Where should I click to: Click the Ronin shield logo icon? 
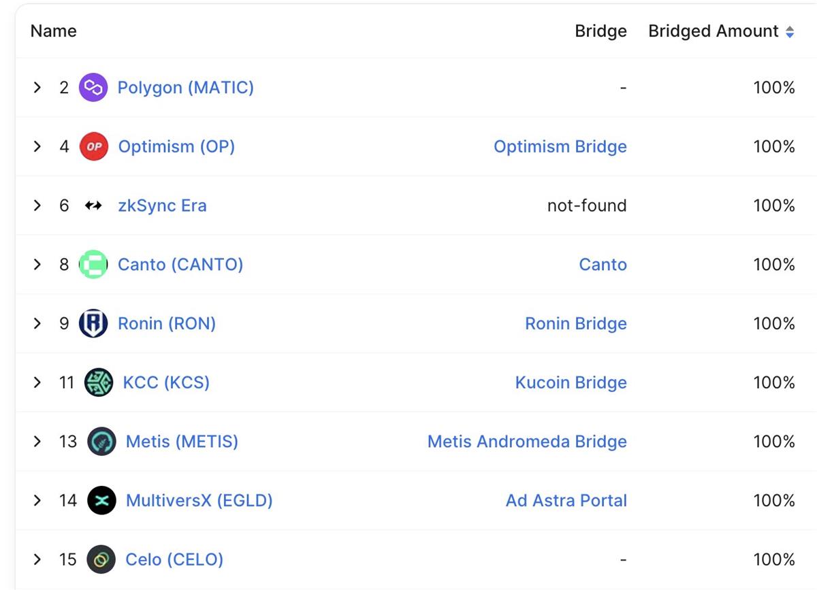(x=93, y=323)
